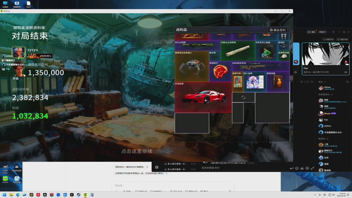Expand chat input with arrows icon
Viewport: 352px width, 198px height.
pyautogui.click(x=312, y=168)
